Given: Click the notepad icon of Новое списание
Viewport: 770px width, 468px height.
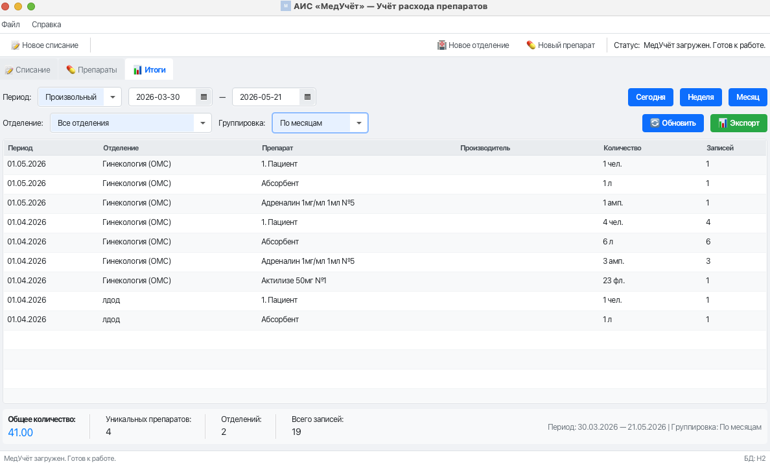Looking at the screenshot, I should 15,45.
